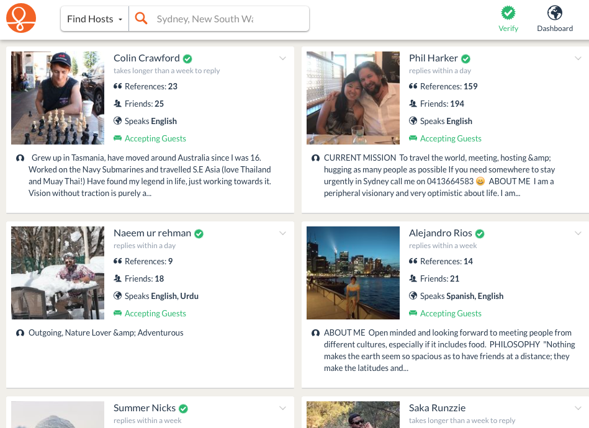Click 'takes longer than a week to reply' under Colin Crawford
The width and height of the screenshot is (589, 428).
click(x=166, y=71)
